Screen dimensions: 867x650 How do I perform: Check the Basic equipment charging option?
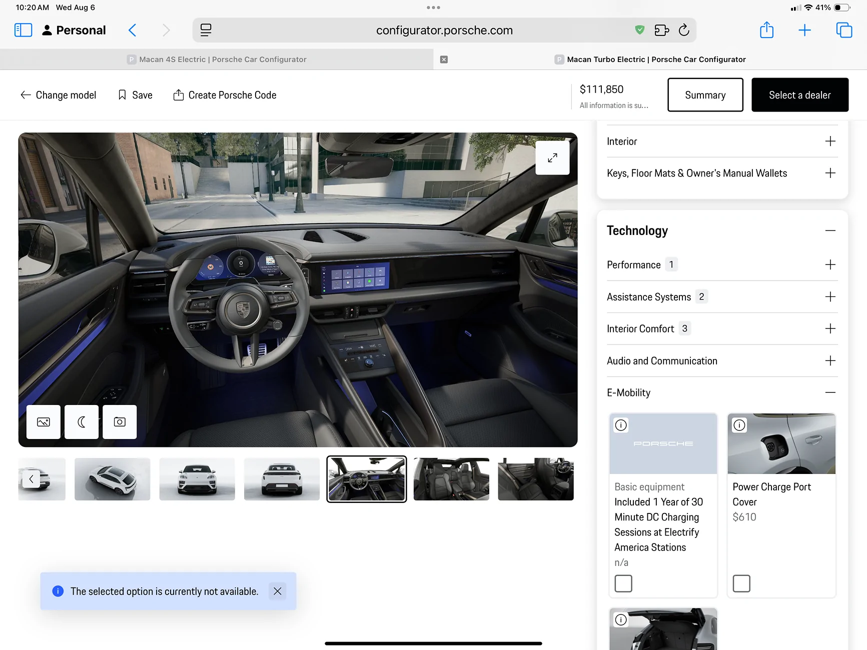click(x=623, y=583)
